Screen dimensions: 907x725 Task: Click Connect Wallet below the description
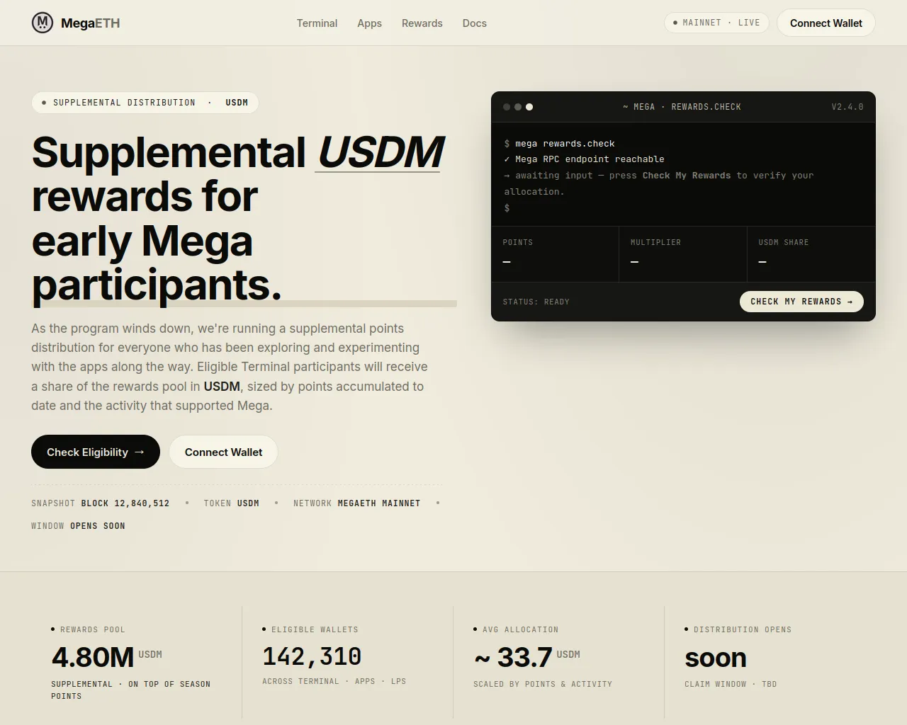223,452
